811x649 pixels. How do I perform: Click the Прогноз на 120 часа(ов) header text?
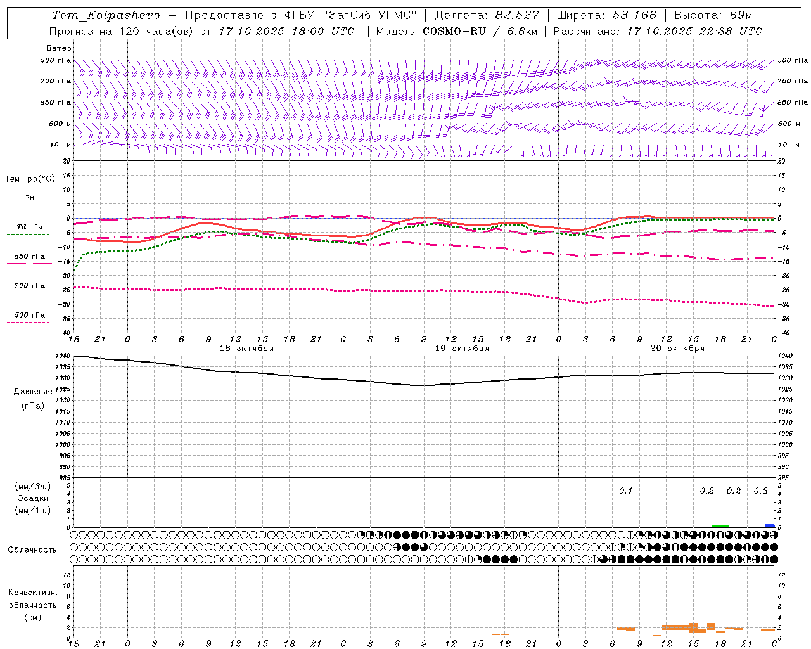click(x=122, y=31)
